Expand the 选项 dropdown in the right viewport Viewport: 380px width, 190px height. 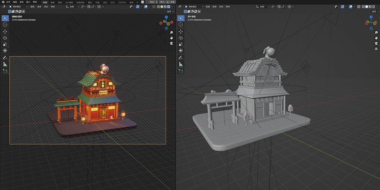(x=375, y=11)
